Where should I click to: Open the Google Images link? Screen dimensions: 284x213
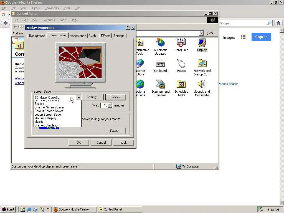(x=229, y=37)
